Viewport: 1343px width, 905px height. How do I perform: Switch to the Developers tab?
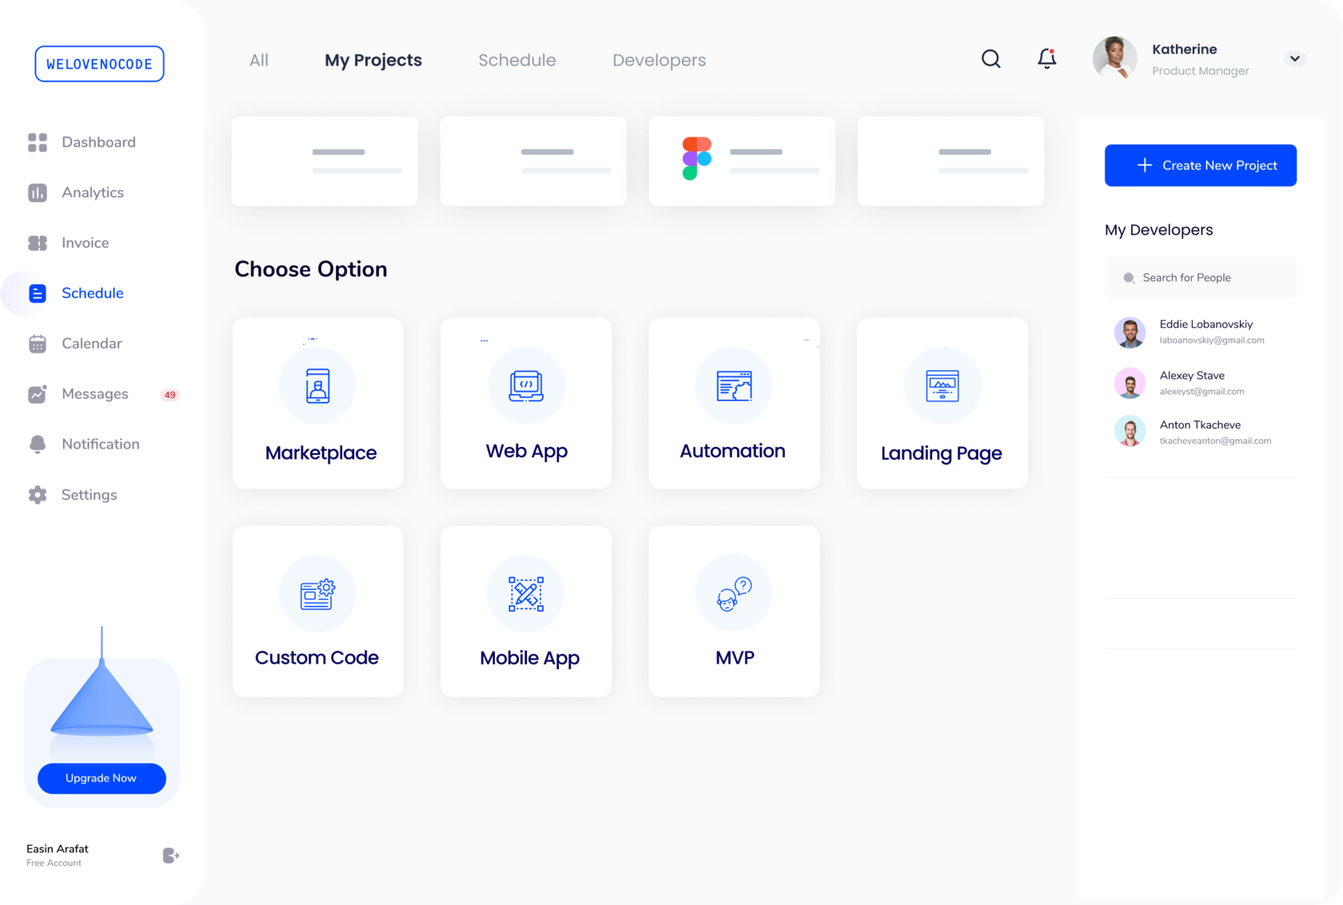(659, 59)
